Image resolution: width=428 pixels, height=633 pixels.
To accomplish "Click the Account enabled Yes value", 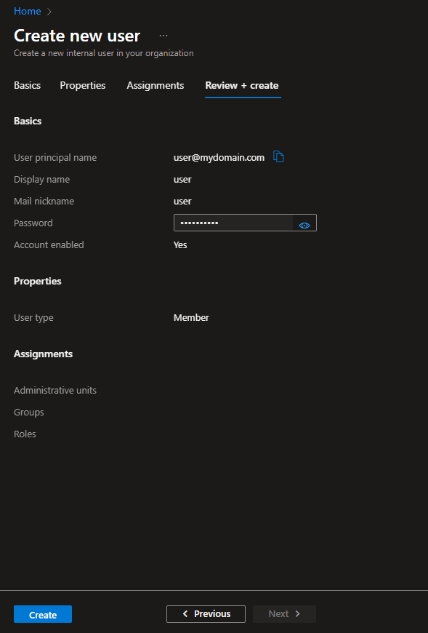I will point(180,244).
